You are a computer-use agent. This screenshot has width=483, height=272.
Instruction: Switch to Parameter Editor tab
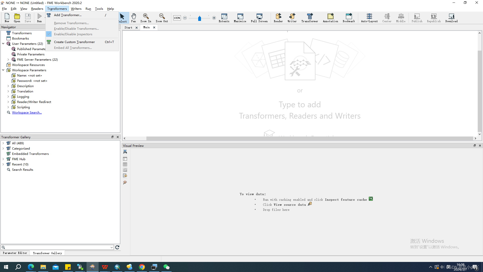[15, 253]
